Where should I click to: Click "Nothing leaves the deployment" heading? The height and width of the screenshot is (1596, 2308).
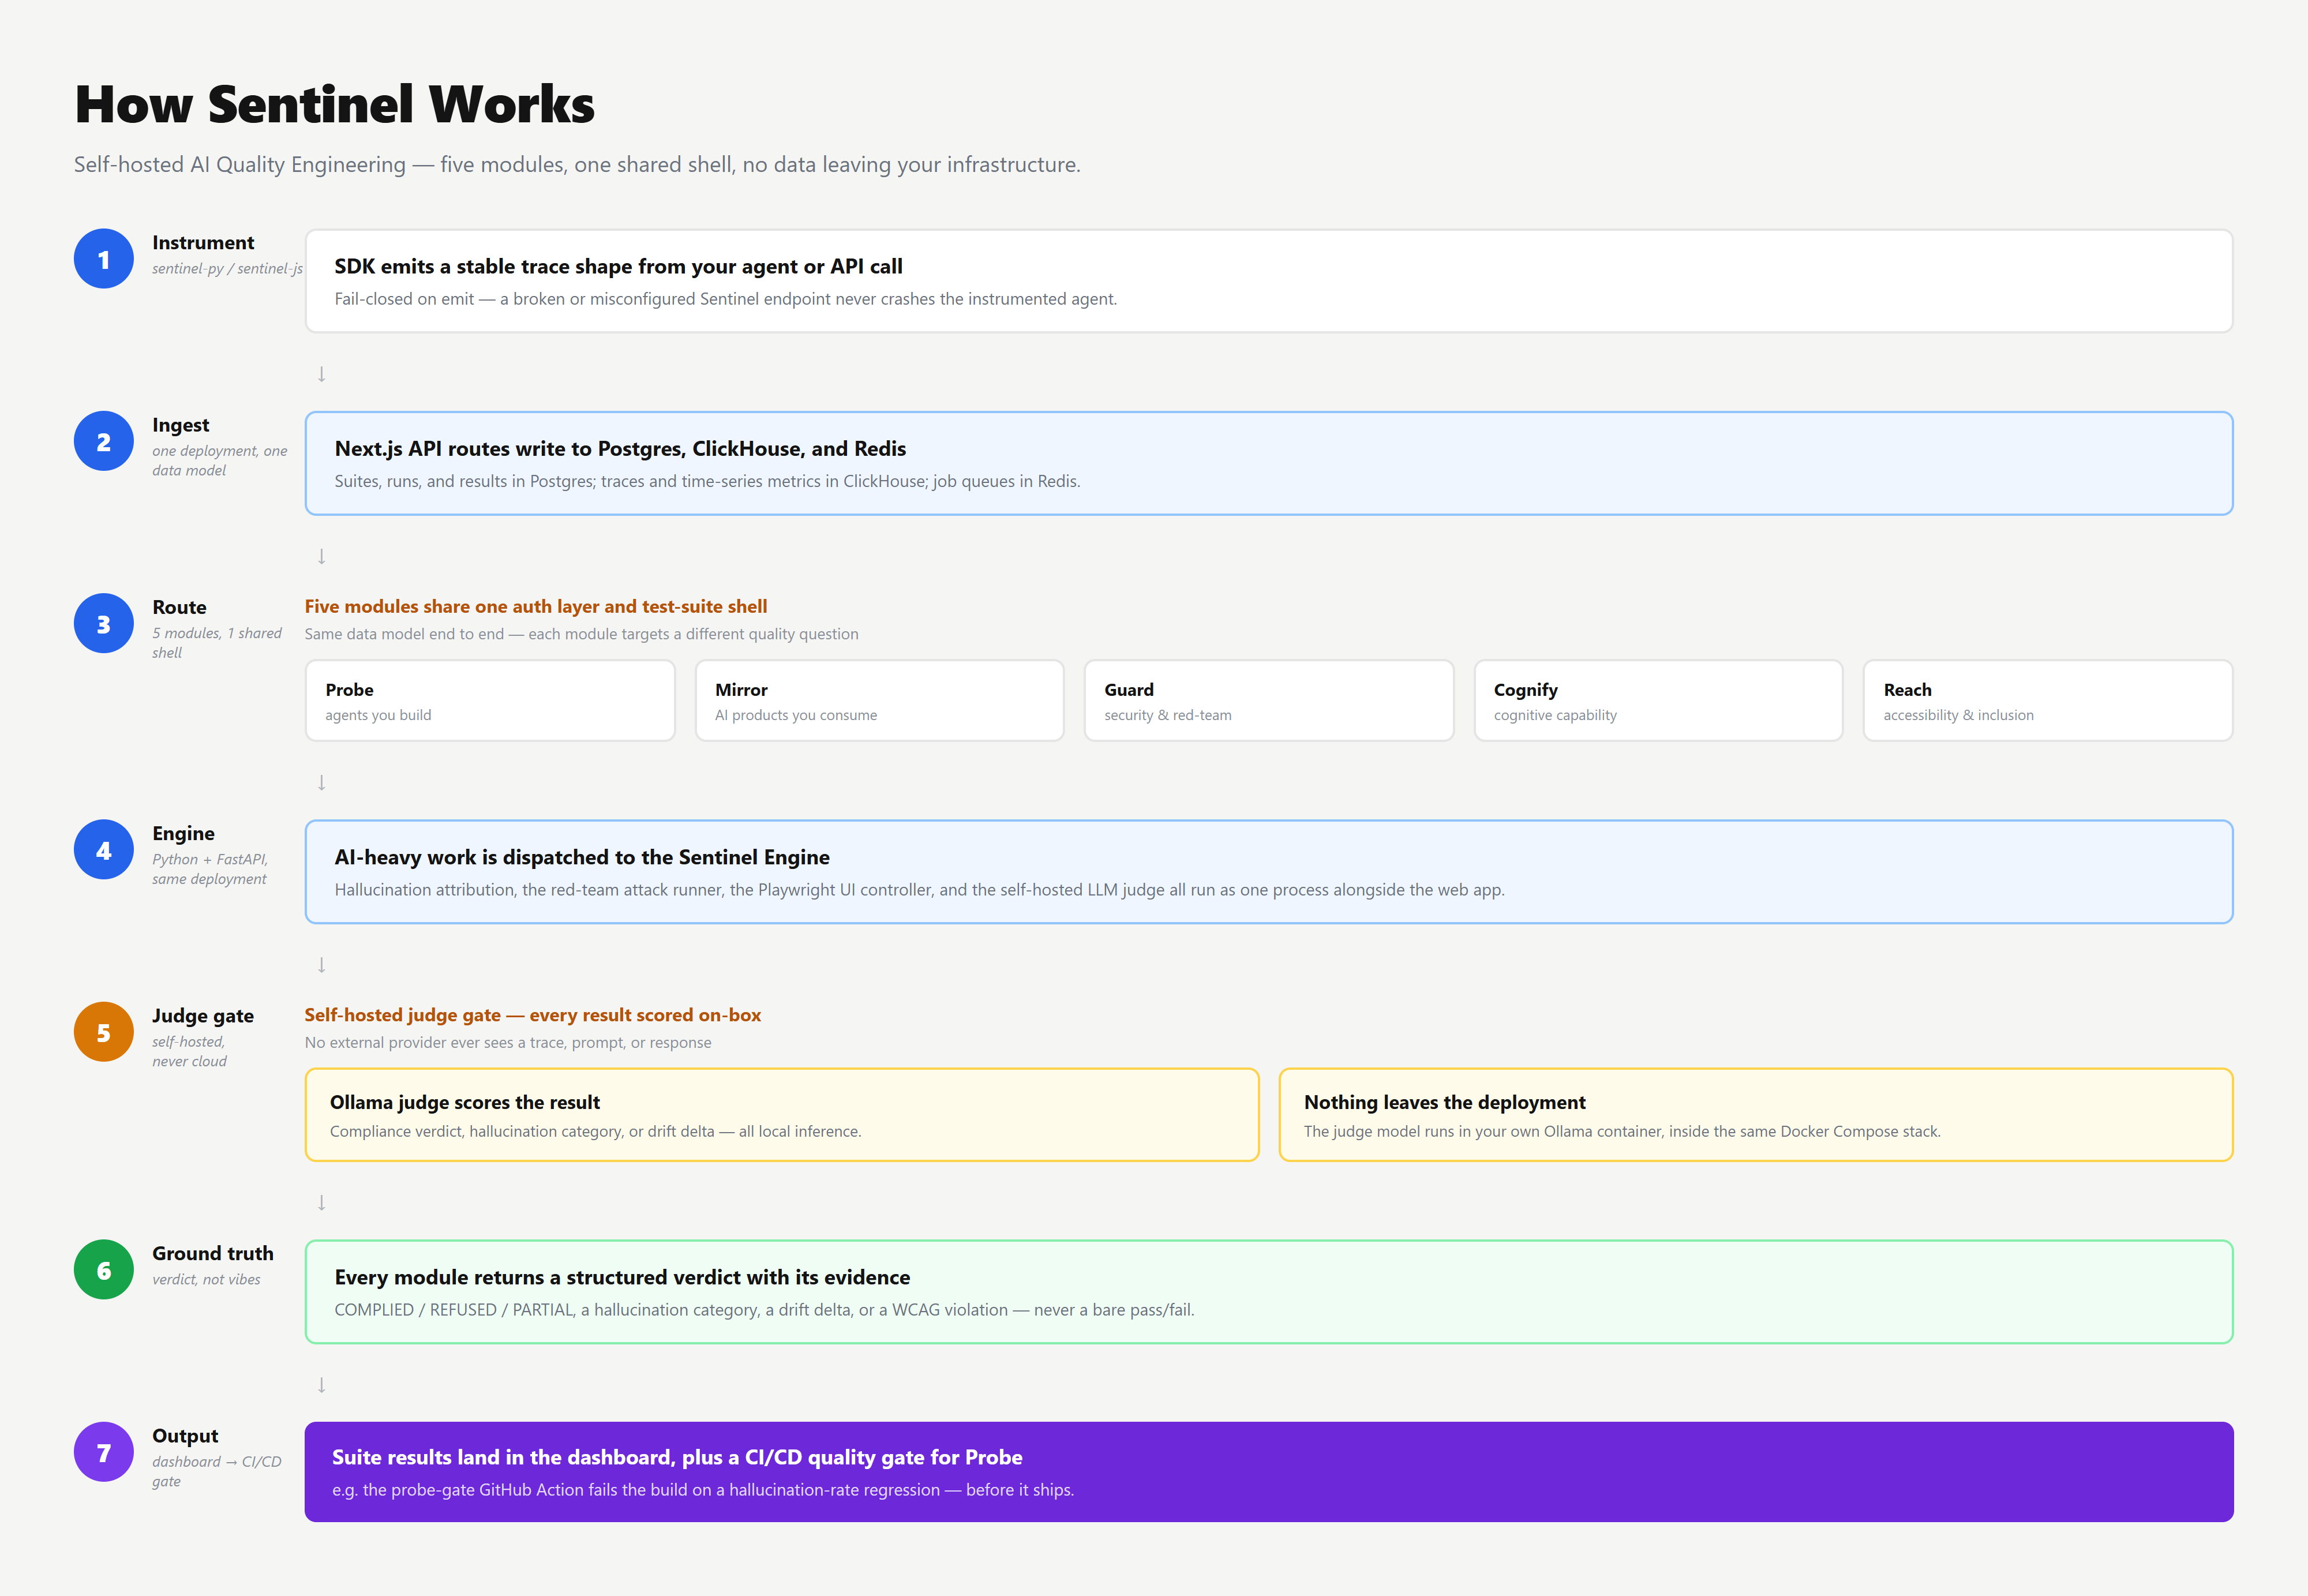click(1444, 1102)
